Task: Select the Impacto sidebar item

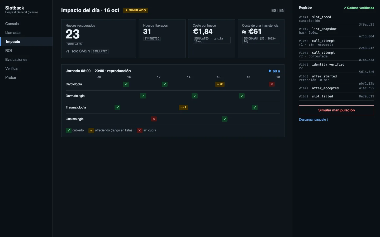Action: pos(26,42)
